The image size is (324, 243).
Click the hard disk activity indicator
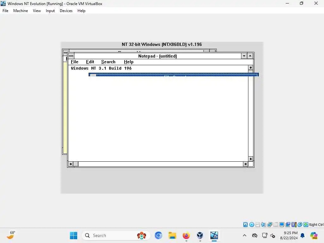(245, 225)
